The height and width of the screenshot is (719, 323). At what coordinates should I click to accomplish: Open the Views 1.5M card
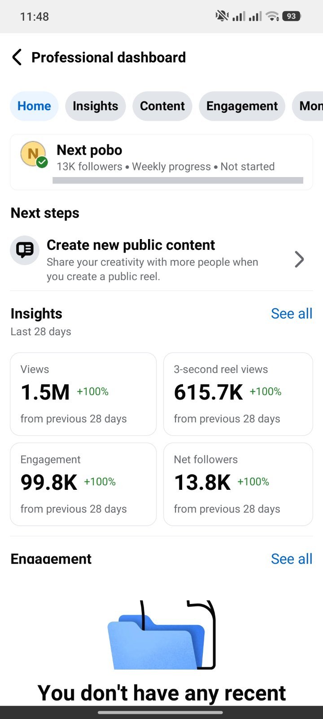click(x=83, y=394)
